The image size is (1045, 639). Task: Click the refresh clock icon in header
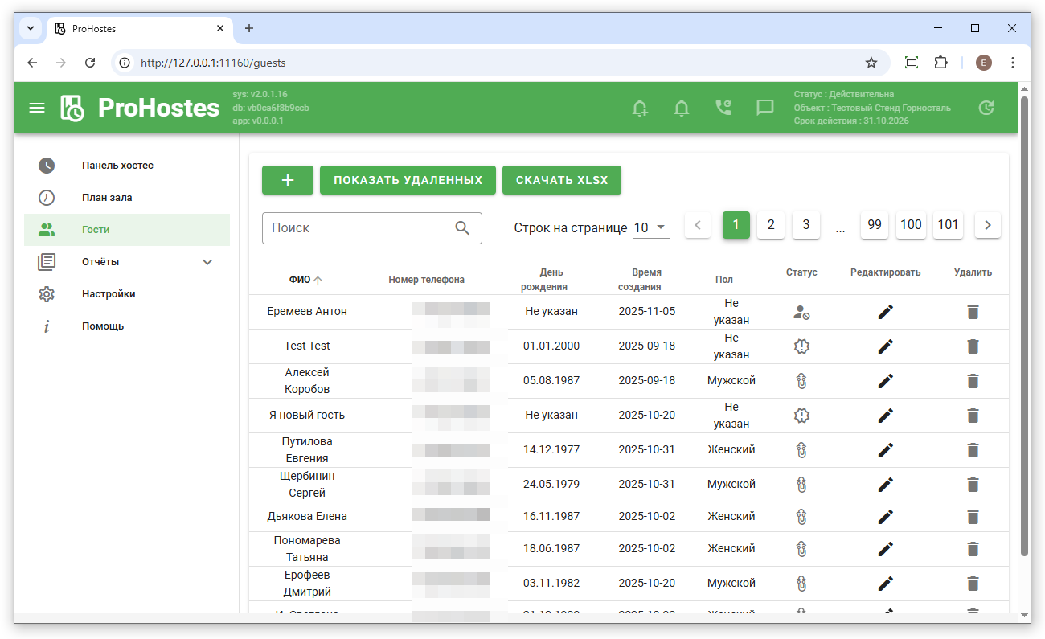(x=986, y=109)
